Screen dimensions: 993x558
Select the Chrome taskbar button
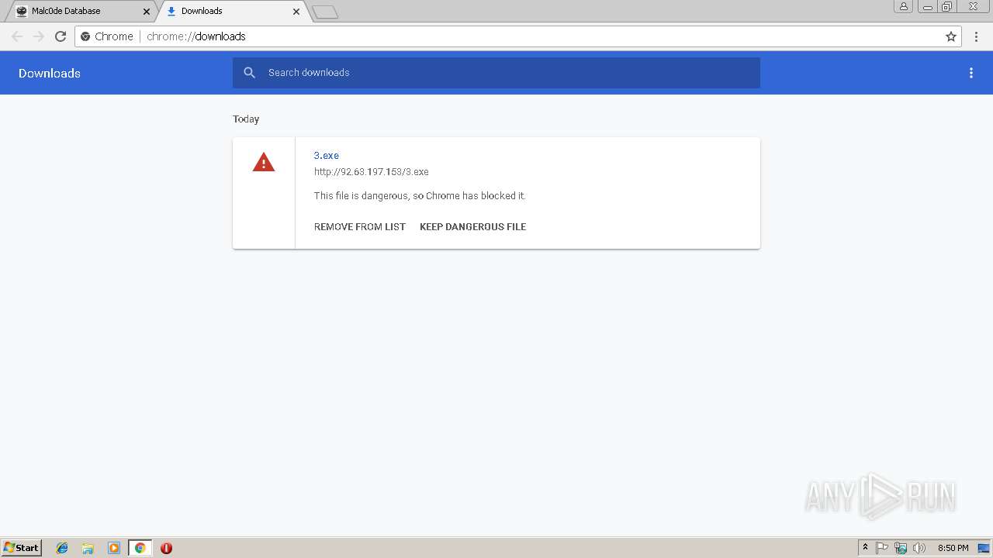140,548
